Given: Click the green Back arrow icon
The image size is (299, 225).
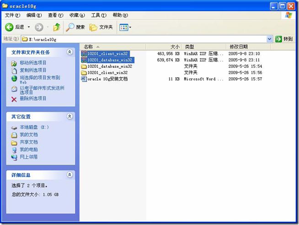Looking at the screenshot, I should pyautogui.click(x=9, y=27).
